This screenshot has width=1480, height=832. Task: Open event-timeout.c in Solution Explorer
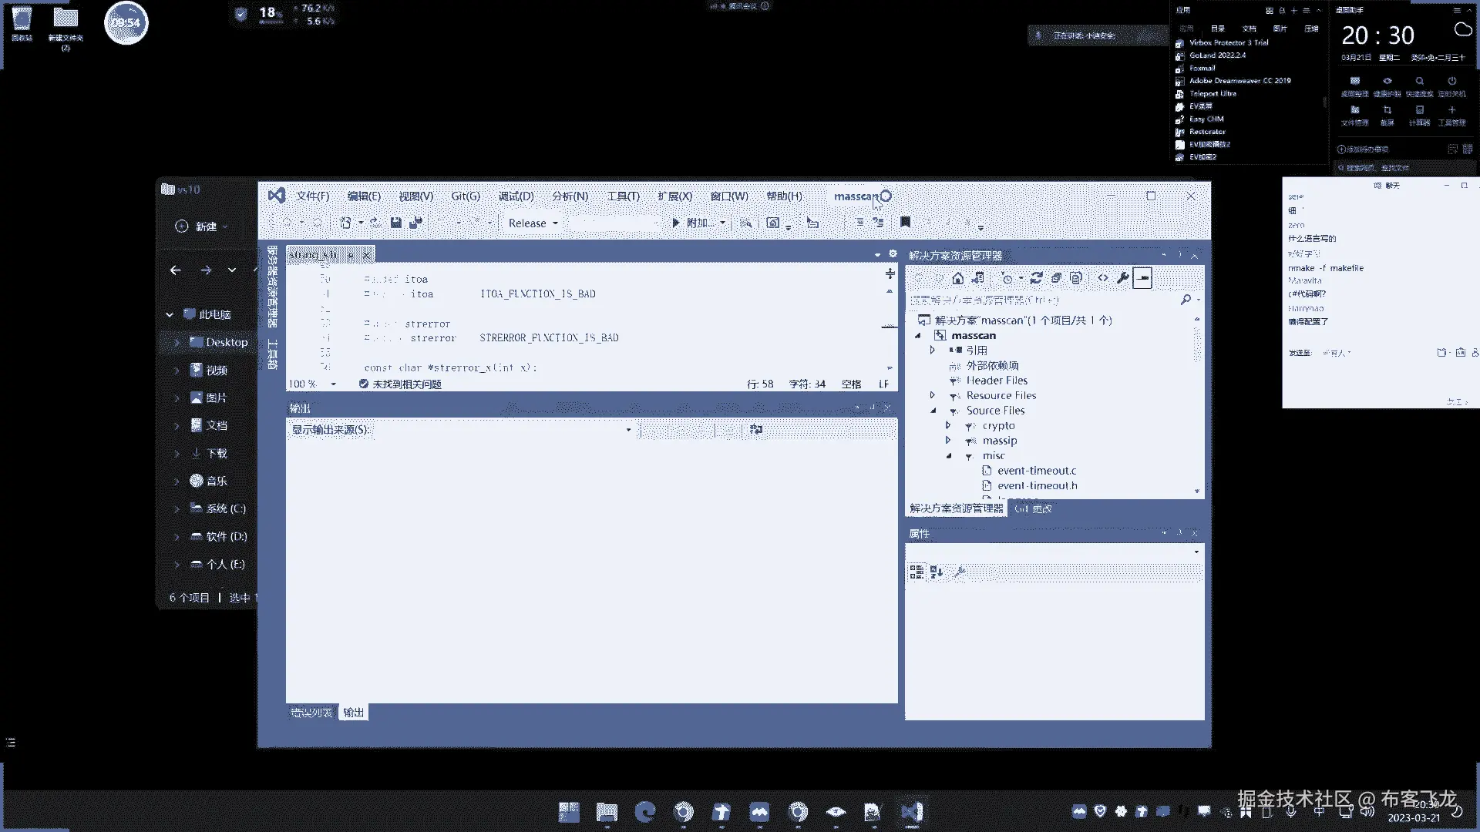[1036, 471]
